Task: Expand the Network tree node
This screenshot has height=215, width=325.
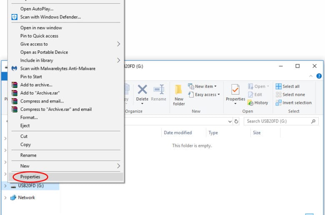Action: pos(5,197)
